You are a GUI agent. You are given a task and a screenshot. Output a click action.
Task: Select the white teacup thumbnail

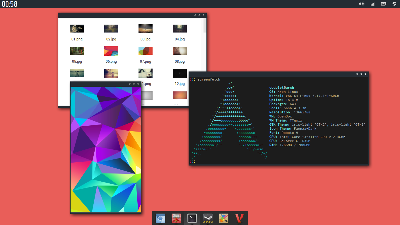146,73
